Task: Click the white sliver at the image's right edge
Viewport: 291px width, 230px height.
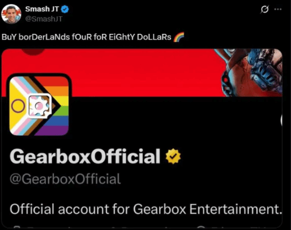Action: (281, 120)
